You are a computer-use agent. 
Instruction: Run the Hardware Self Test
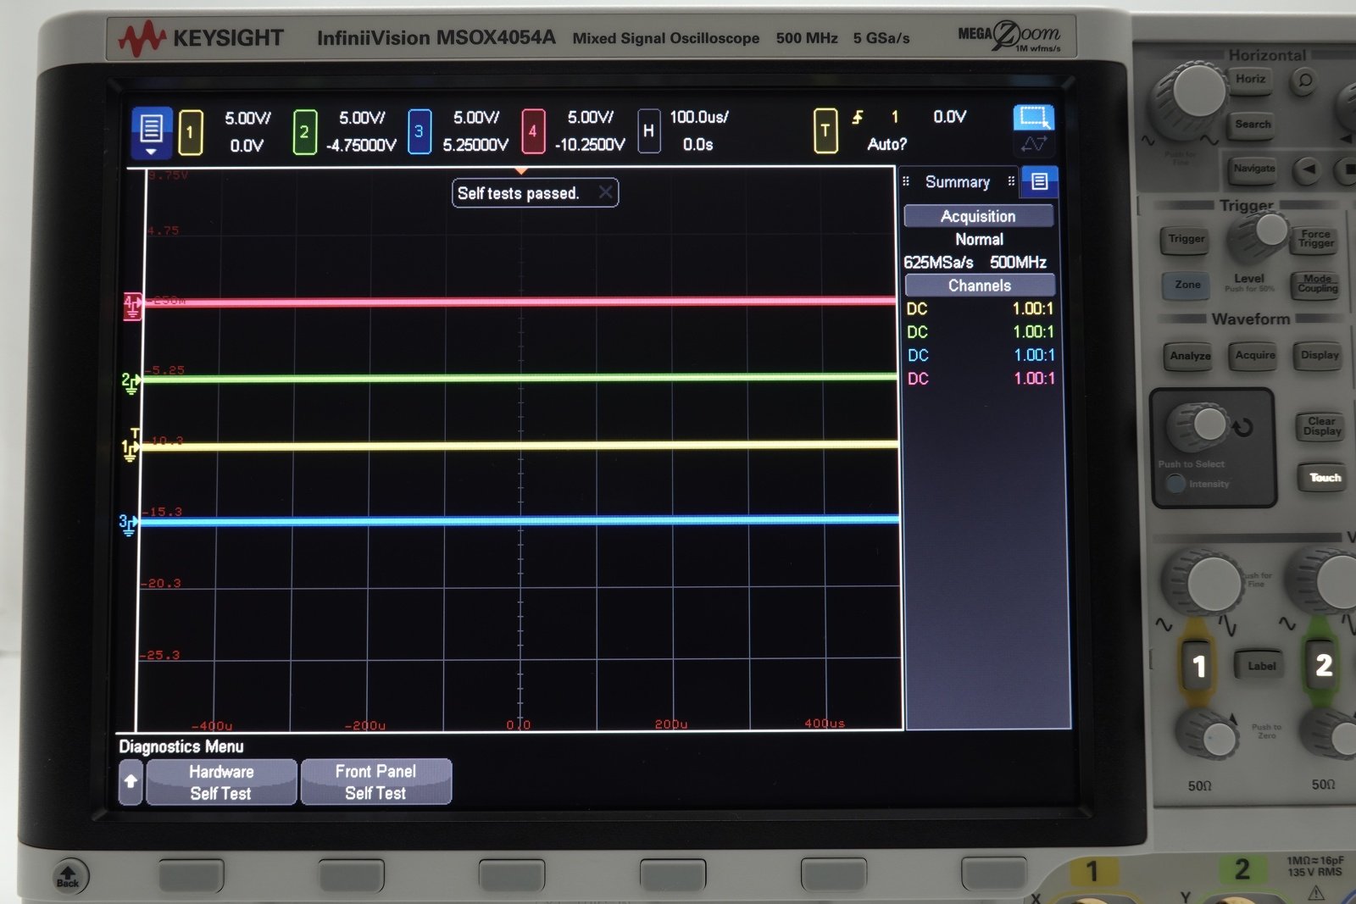[x=221, y=782]
